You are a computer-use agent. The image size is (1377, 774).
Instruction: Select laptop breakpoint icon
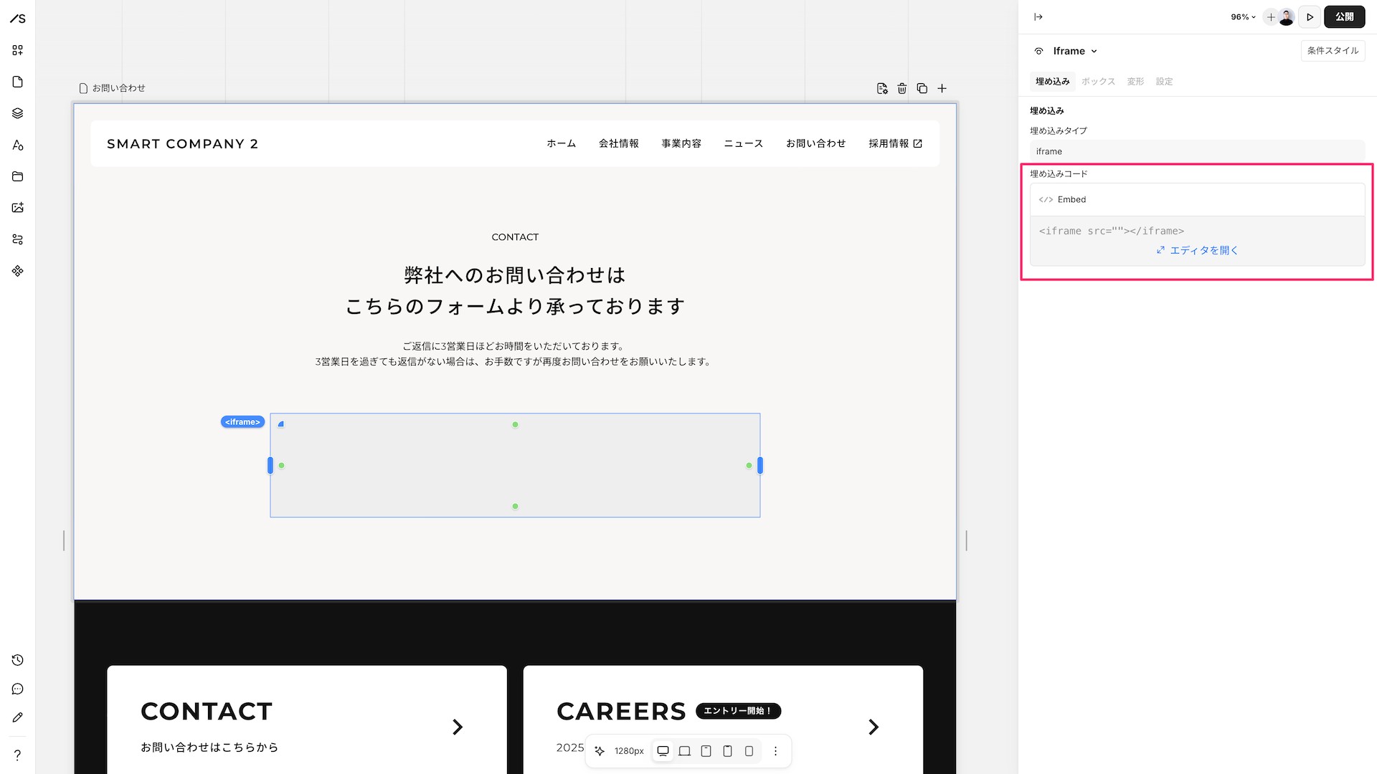tap(685, 751)
